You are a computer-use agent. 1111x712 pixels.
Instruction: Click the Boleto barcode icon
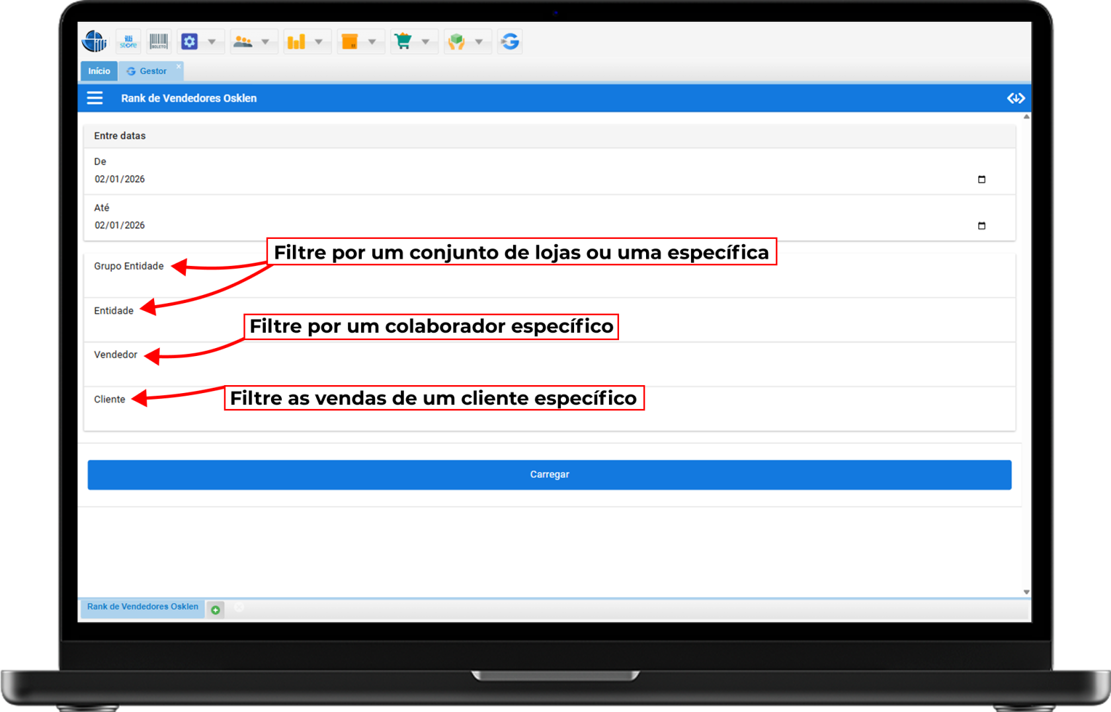coord(159,42)
